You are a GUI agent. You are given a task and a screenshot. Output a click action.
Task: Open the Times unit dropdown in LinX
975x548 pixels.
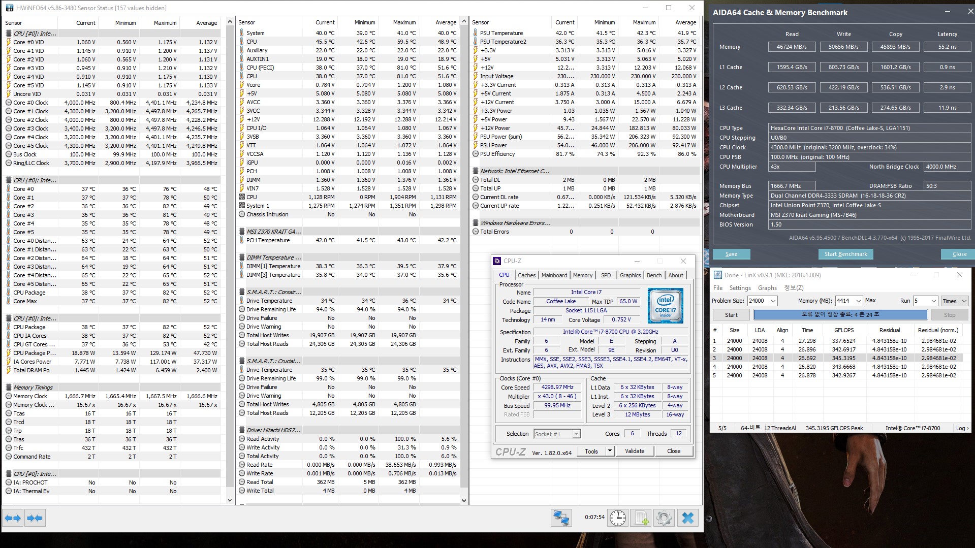[955, 301]
